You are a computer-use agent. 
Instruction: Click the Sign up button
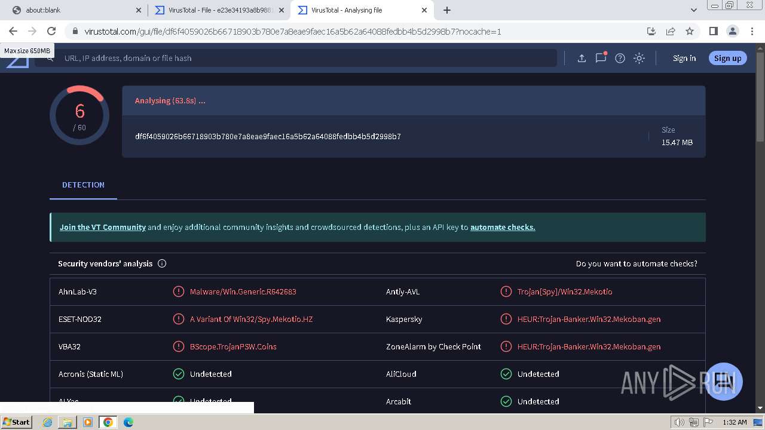[x=727, y=58]
